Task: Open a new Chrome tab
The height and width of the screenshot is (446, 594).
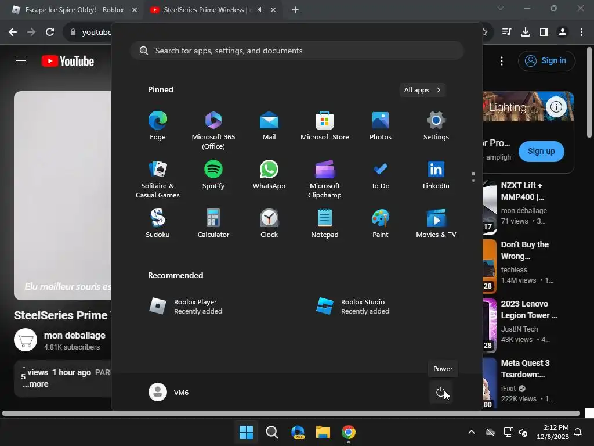Action: [x=295, y=10]
